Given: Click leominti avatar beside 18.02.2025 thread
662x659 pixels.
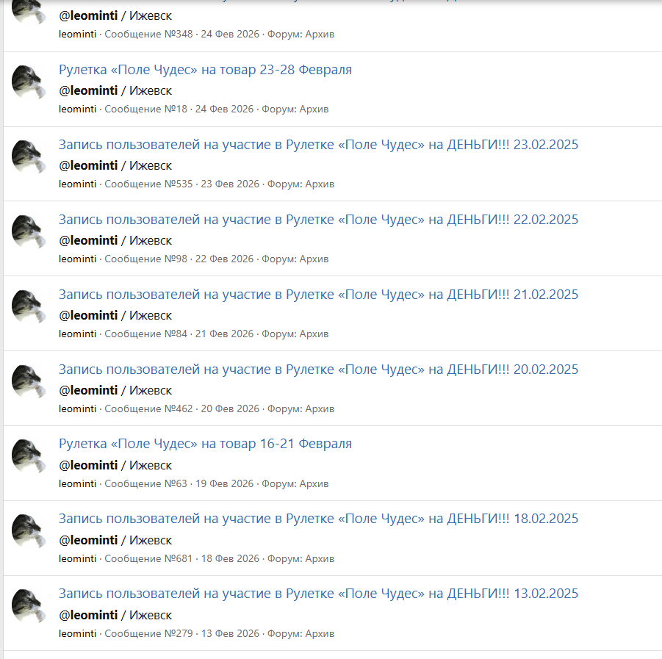Looking at the screenshot, I should point(28,531).
